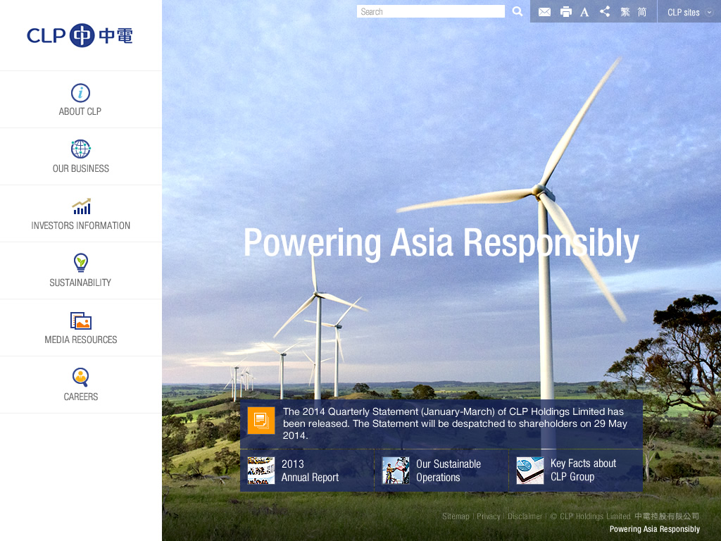Screen dimensions: 721x541
Task: Open the Privacy footer link
Action: point(488,516)
